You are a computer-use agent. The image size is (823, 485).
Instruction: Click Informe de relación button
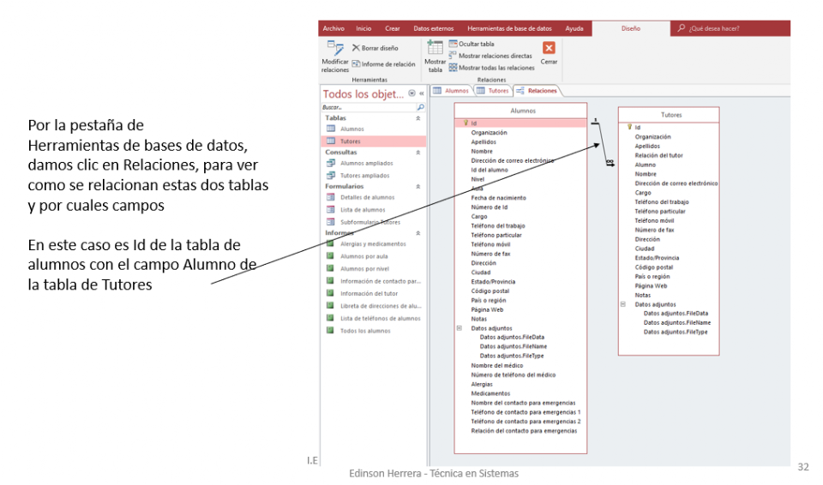[x=383, y=64]
